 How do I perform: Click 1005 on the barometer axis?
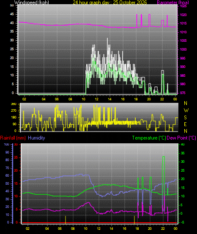[x=183, y=40]
